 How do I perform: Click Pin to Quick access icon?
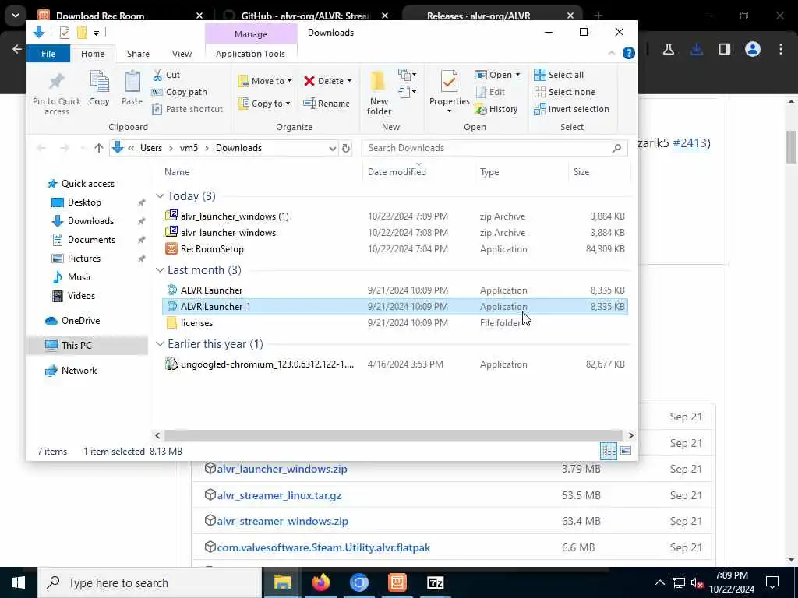tap(56, 93)
